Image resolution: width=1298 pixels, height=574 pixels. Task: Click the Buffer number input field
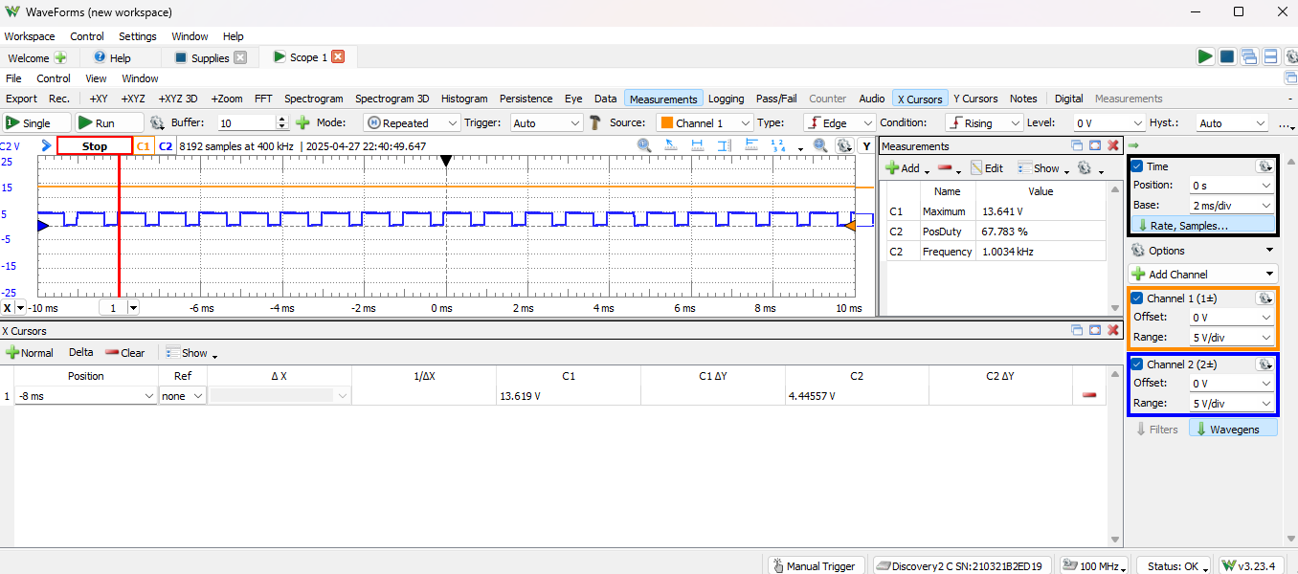click(x=247, y=122)
